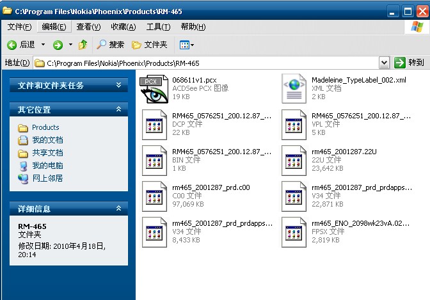This screenshot has width=430, height=300.
Task: Toggle the Folders (文件夹) pane
Action: coord(150,44)
